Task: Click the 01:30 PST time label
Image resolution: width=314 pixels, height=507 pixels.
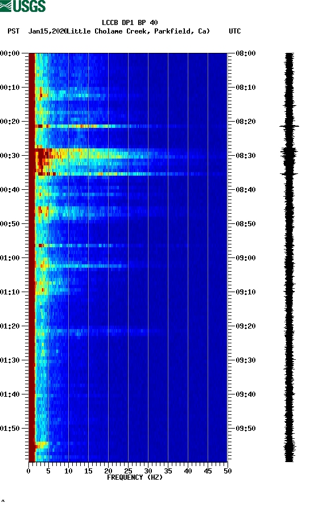Action: pyautogui.click(x=10, y=360)
